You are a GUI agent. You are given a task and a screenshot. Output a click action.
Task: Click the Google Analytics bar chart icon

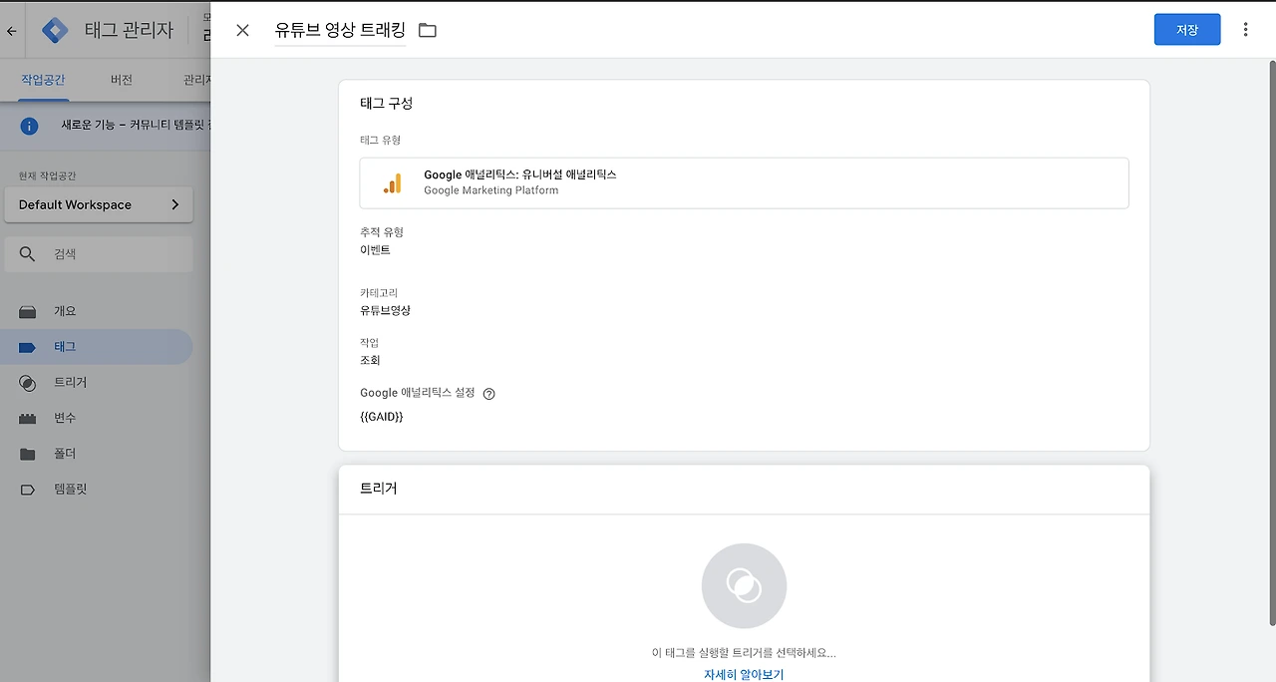(392, 182)
